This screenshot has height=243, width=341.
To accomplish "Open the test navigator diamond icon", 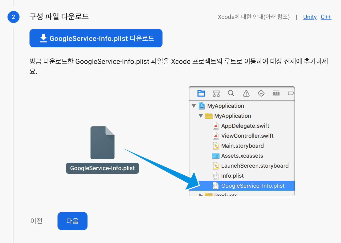I will (x=261, y=93).
